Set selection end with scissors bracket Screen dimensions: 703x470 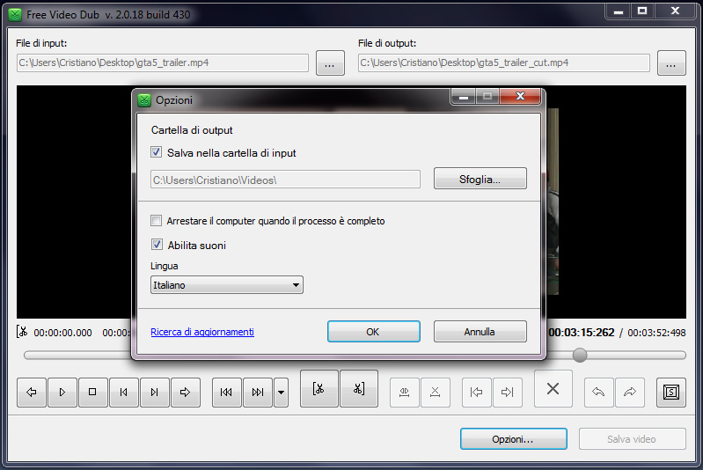[x=359, y=388]
